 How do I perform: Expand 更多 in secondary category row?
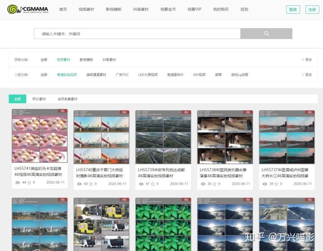click(307, 75)
